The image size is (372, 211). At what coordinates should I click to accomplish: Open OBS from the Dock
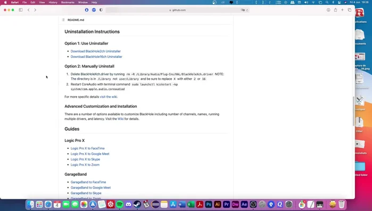pyautogui.click(x=253, y=205)
